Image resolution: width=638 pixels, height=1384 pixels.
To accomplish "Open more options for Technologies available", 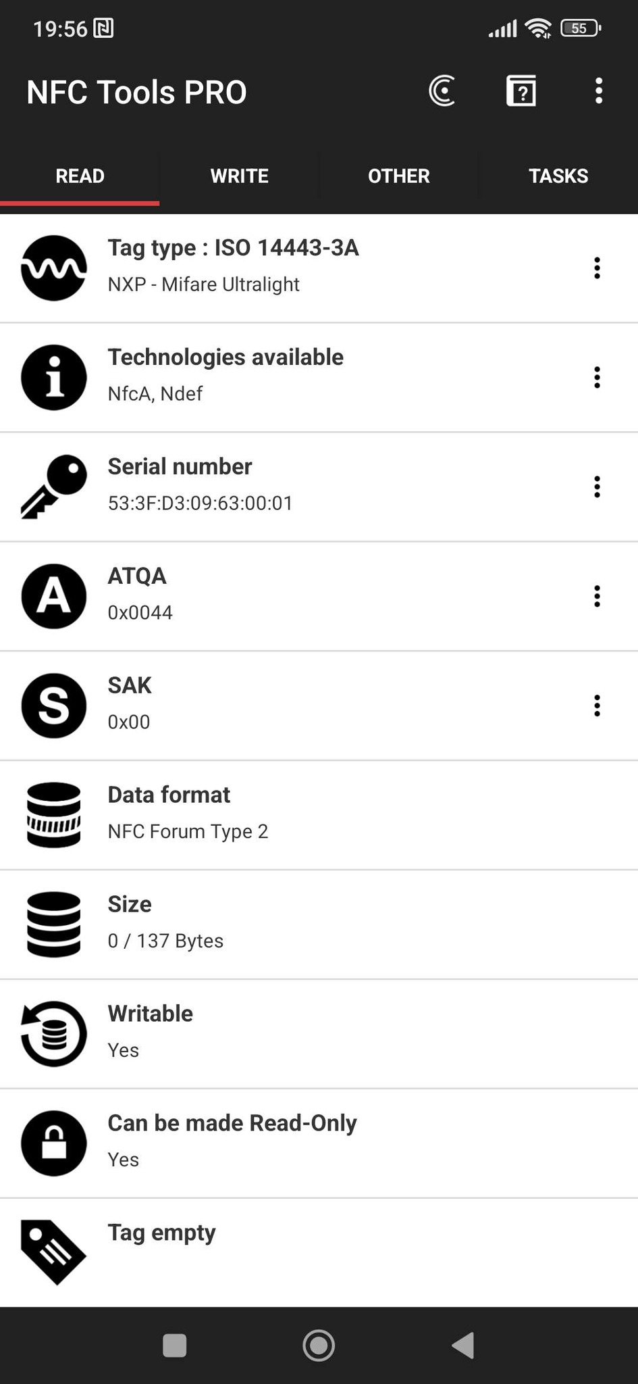I will (x=597, y=377).
